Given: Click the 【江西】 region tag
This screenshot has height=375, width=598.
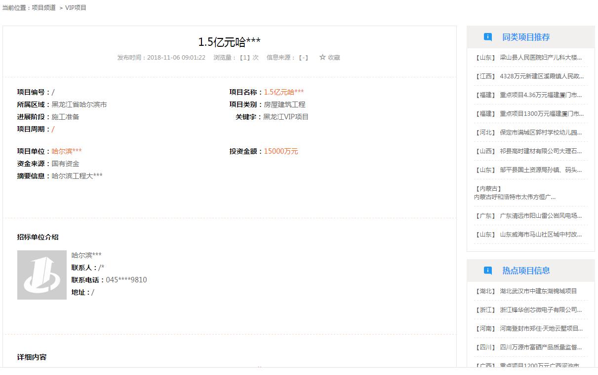Looking at the screenshot, I should pyautogui.click(x=485, y=76).
